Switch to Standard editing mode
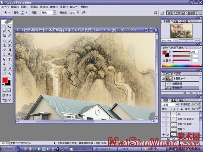Screen dimensions: 203x152 tap(5, 90)
